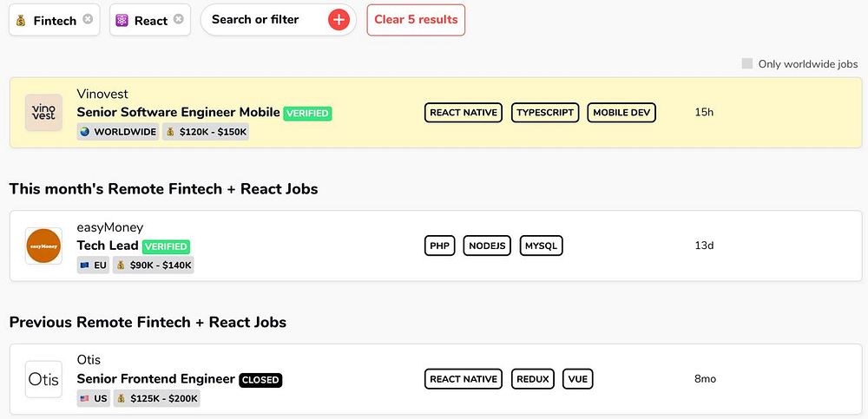This screenshot has width=868, height=419.
Task: Open Senior Software Engineer Mobile job
Action: click(x=178, y=112)
